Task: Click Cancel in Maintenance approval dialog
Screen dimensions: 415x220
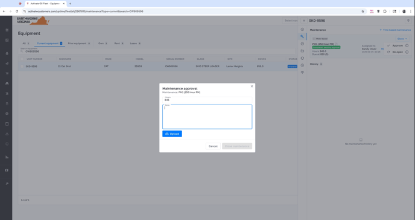Action: click(213, 146)
